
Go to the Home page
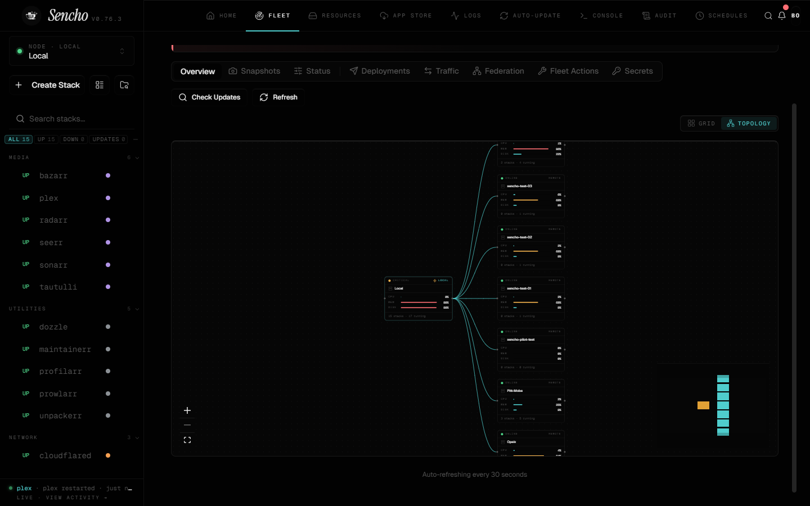click(x=222, y=16)
